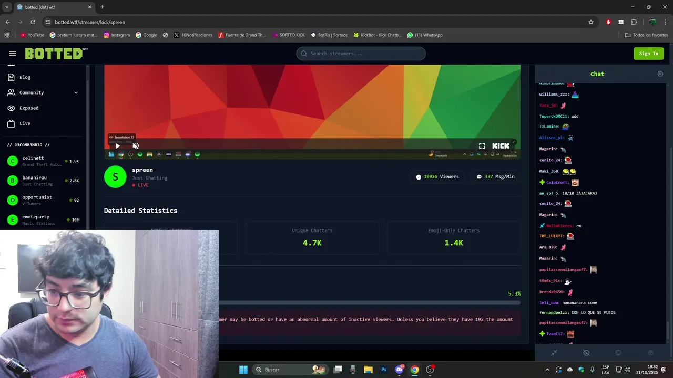Click the taskbar Buscar search box

(290, 370)
